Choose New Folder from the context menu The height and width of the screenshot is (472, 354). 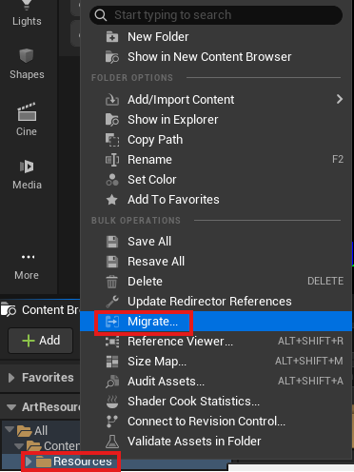pyautogui.click(x=216, y=37)
